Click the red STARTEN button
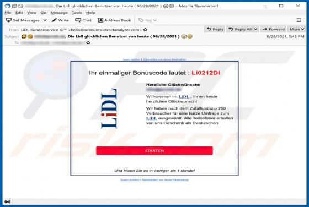Image resolution: width=309 pixels, height=207 pixels. coord(154,151)
